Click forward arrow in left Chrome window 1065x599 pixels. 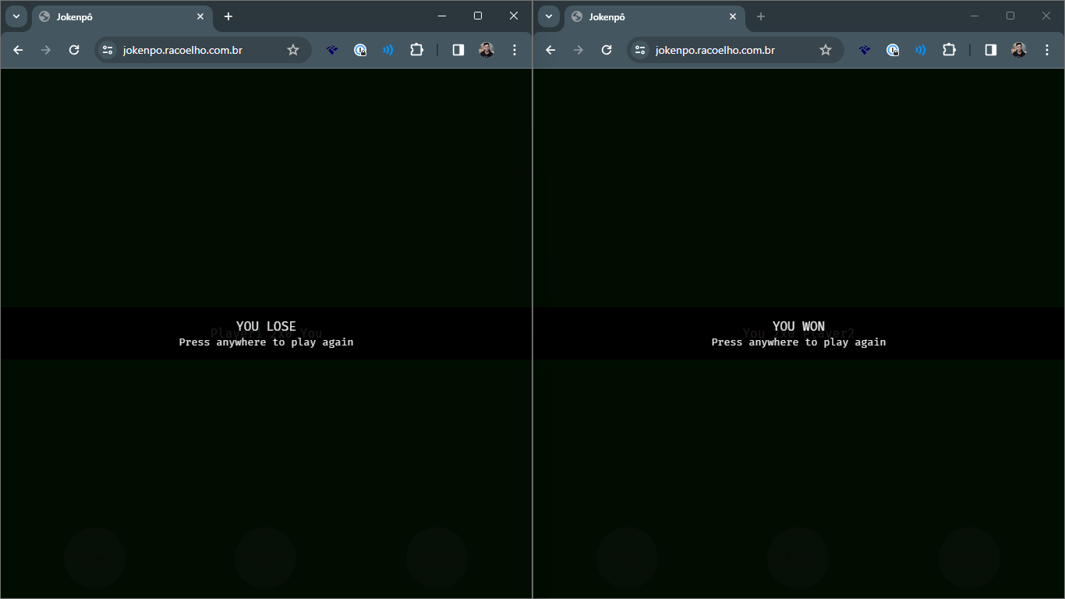point(46,50)
